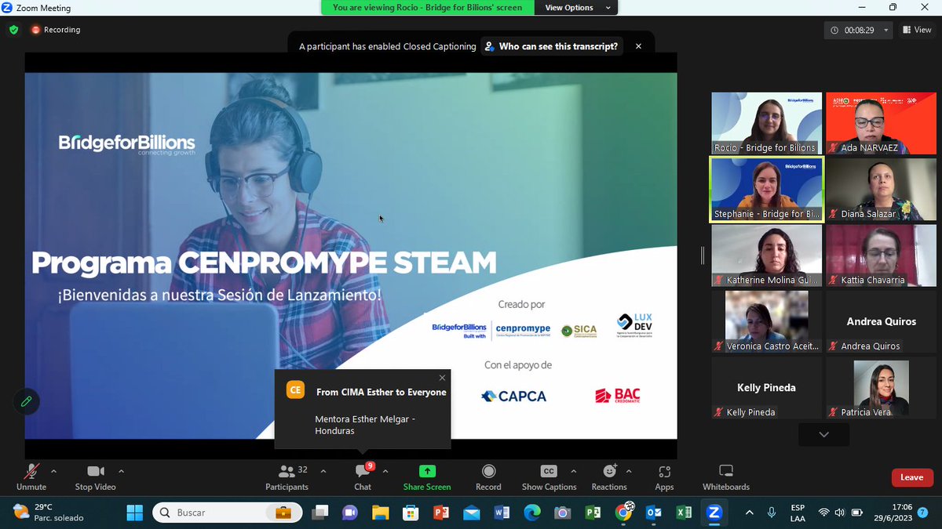This screenshot has height=529, width=942.
Task: Open View Options dropdown
Action: (x=577, y=8)
